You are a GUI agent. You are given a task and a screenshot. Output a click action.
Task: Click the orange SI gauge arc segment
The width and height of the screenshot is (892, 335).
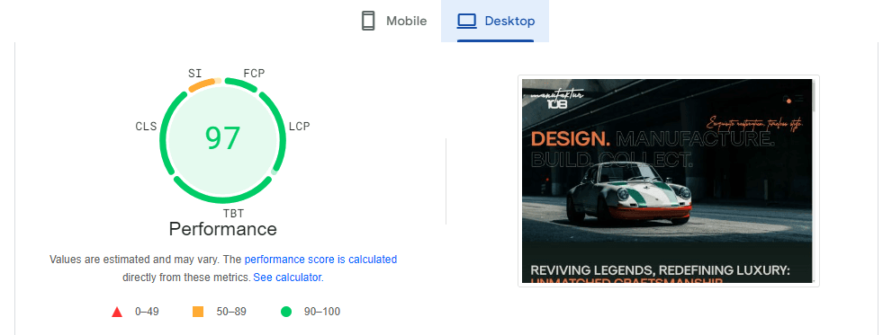202,85
